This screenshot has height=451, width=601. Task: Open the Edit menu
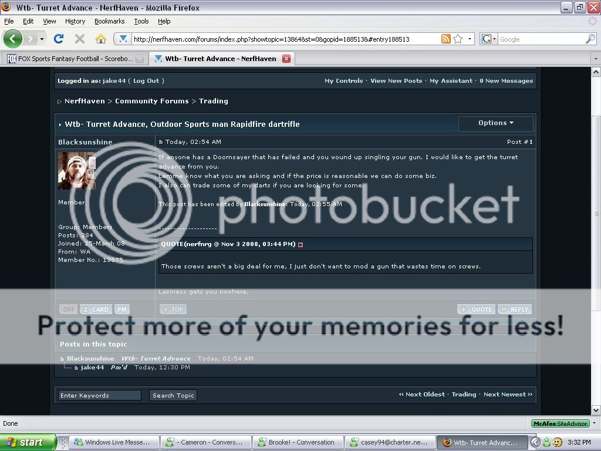[x=28, y=22]
